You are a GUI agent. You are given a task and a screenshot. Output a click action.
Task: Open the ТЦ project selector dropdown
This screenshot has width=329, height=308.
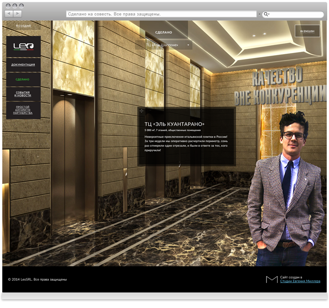[x=164, y=45]
